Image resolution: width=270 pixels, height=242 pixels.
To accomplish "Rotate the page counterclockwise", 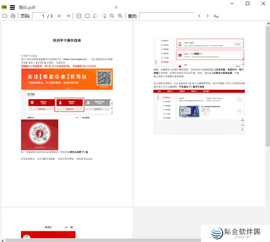I will 96,16.
